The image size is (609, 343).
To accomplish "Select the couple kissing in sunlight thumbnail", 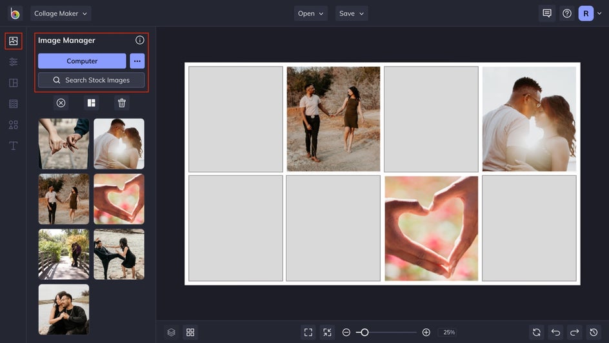I will (x=119, y=144).
